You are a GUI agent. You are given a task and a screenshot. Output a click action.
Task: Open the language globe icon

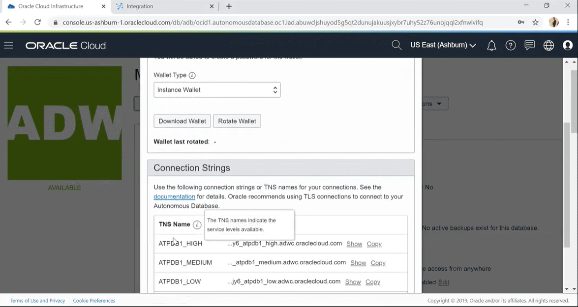click(548, 45)
